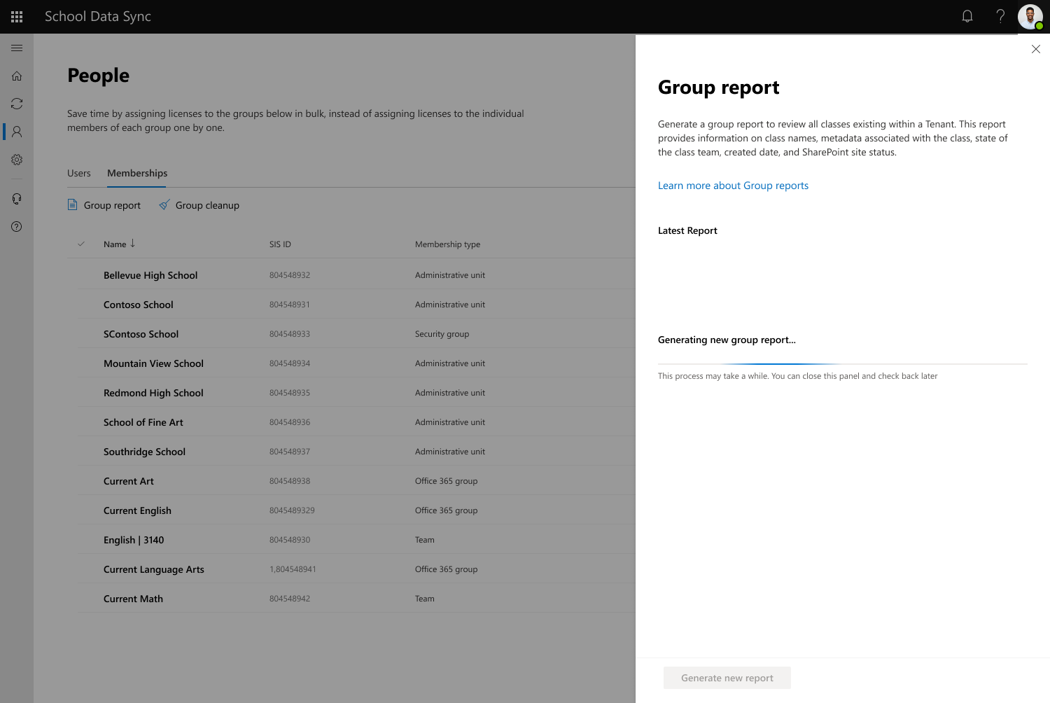Click SIS ID 804548942
The height and width of the screenshot is (703, 1050).
pos(290,599)
